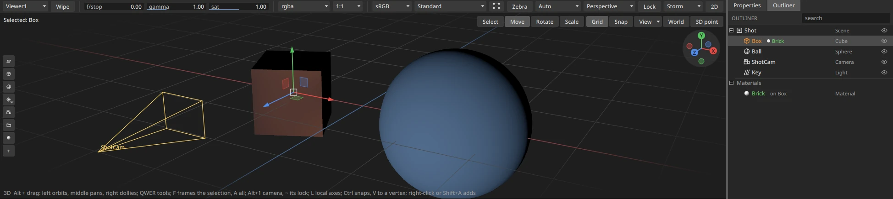Click the Brick material ball icon under Materials
Viewport: 893px width, 199px height.
(x=747, y=94)
